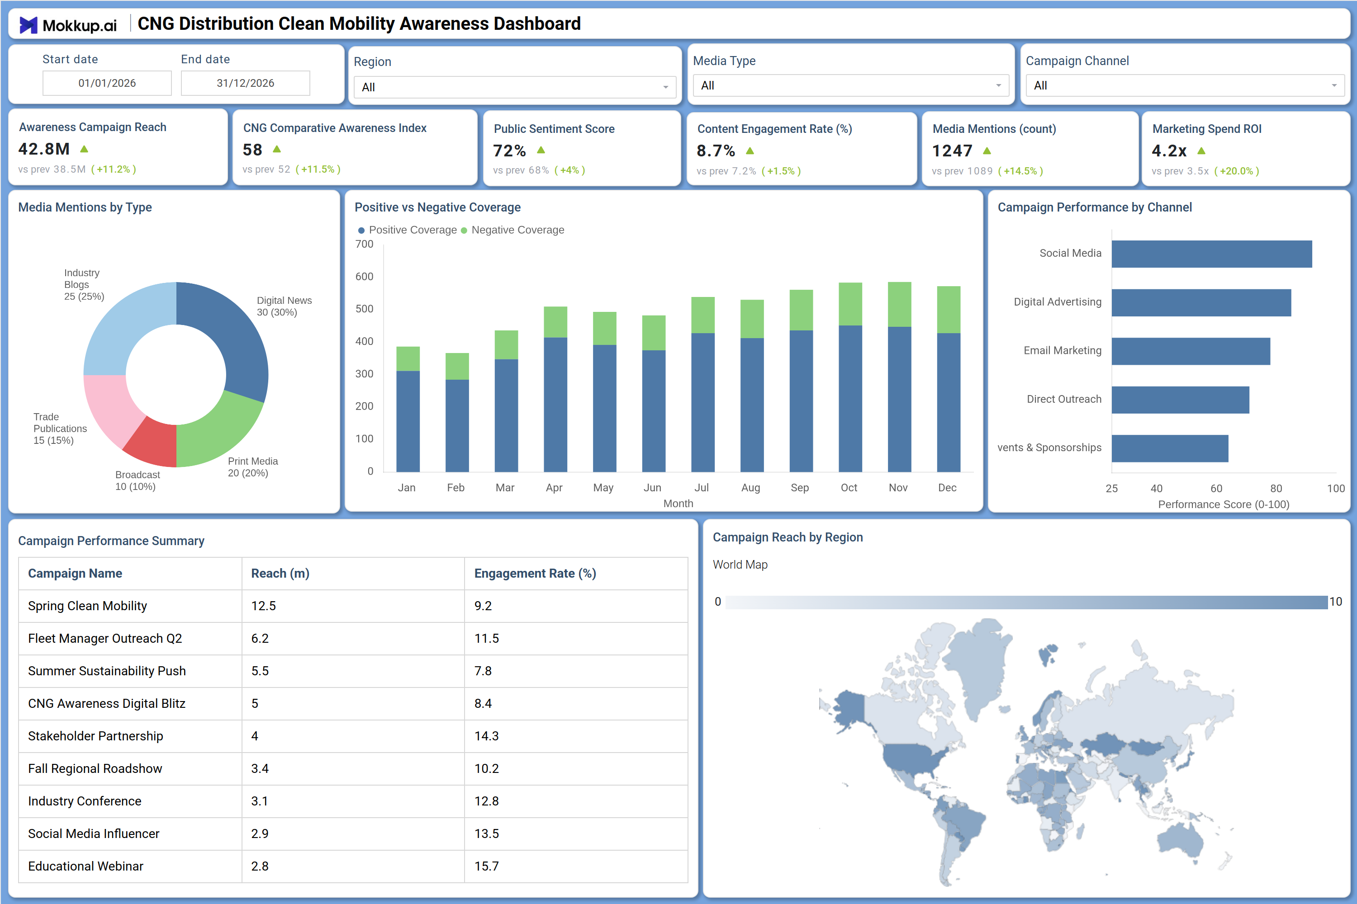Click the green up-arrow beside 58 index
This screenshot has width=1357, height=904.
(277, 149)
